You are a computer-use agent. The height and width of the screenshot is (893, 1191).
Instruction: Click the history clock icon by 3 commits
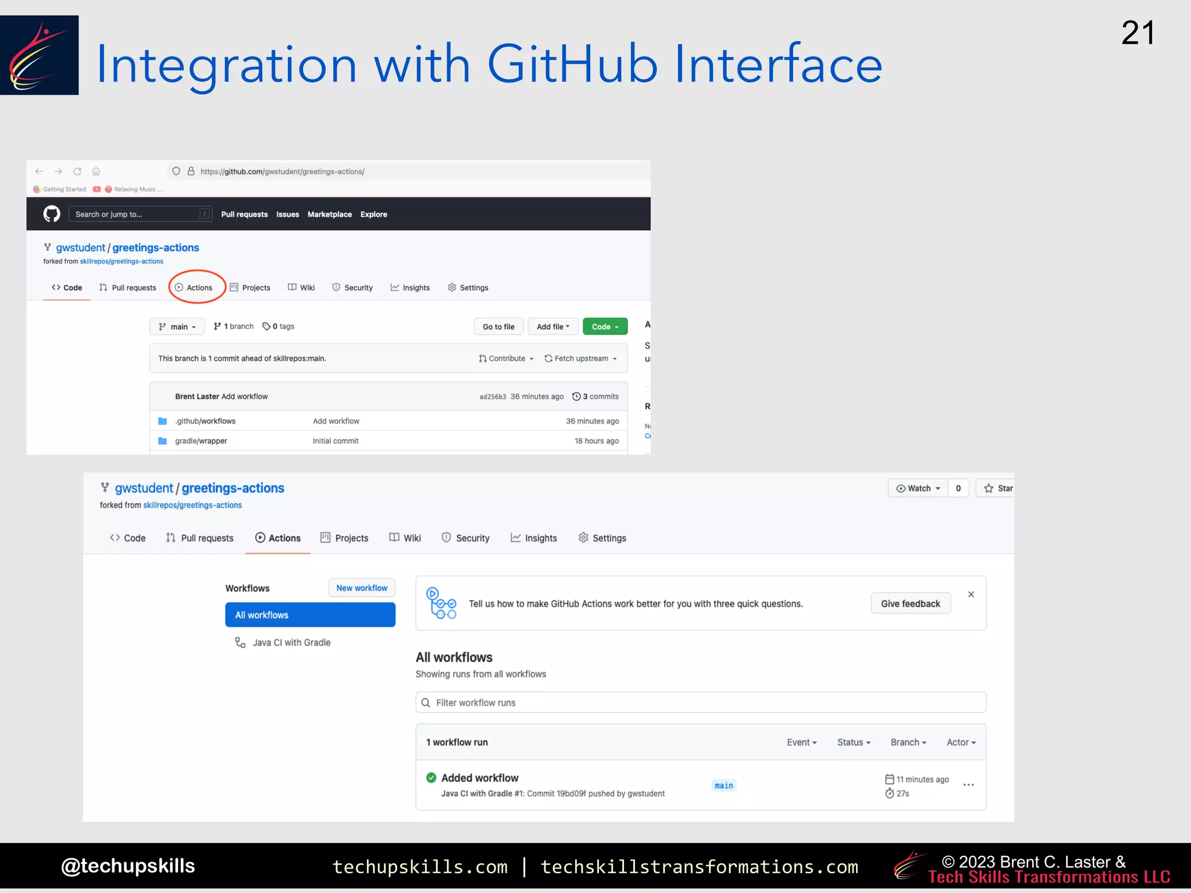(576, 397)
